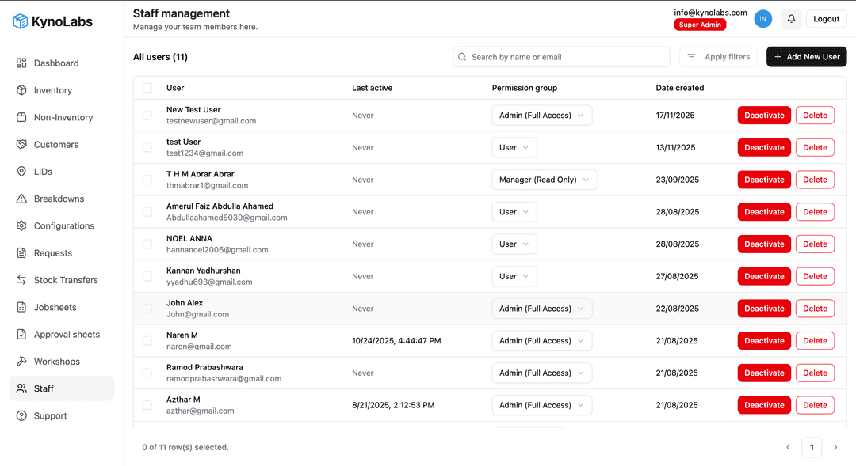856x466 pixels.
Task: Toggle the select-all users checkbox
Action: click(147, 88)
